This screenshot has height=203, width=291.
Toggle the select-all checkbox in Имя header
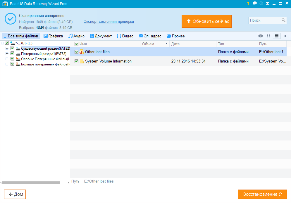76,44
